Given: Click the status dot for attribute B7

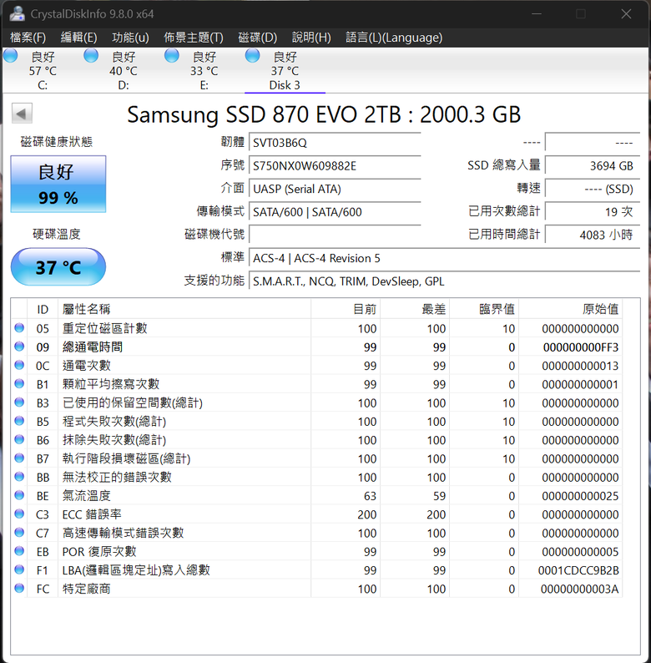Looking at the screenshot, I should 19,458.
